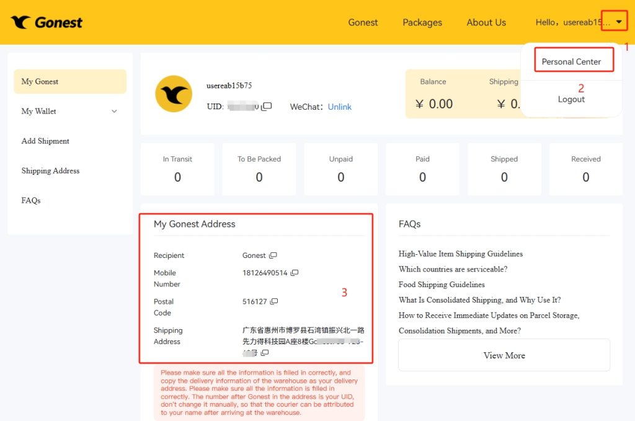Open the Received status card
This screenshot has width=635, height=421.
pyautogui.click(x=586, y=169)
